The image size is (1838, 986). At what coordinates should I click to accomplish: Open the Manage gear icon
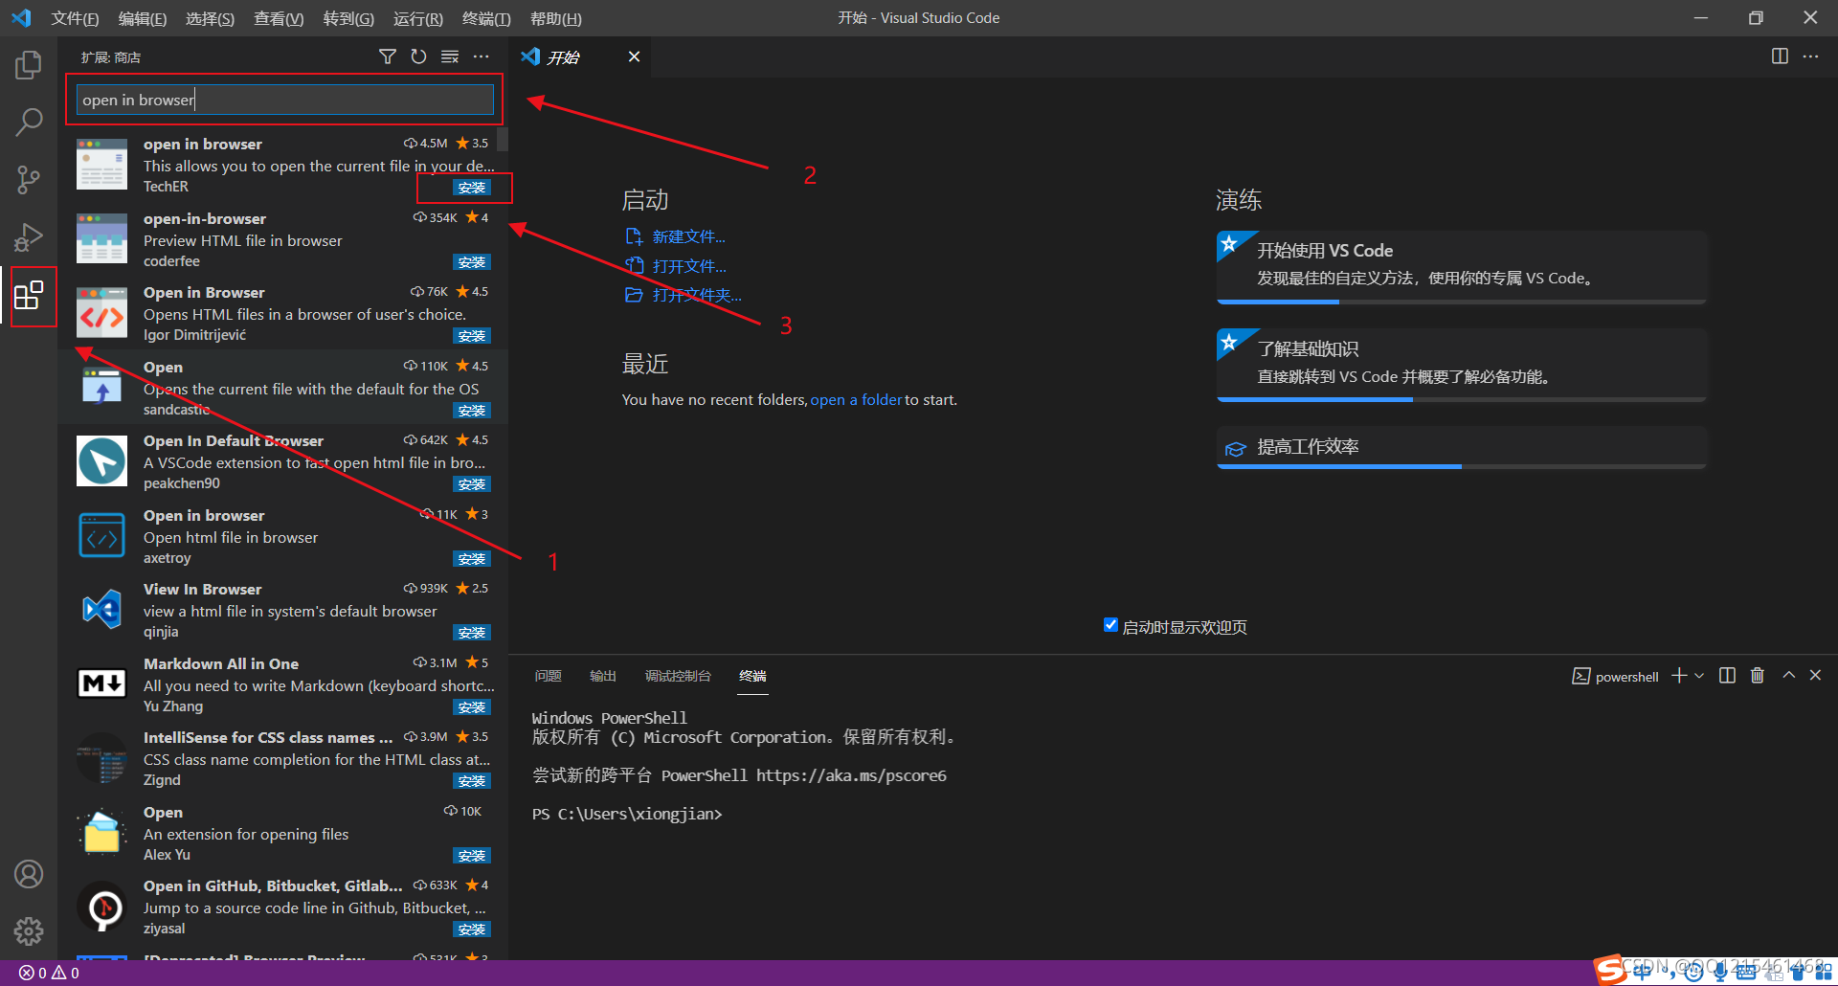click(x=29, y=930)
